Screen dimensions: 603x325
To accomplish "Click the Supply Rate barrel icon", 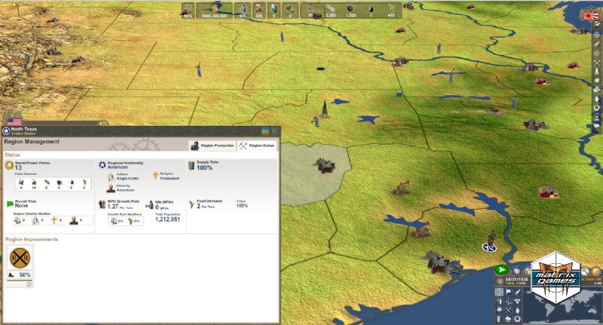I will click(191, 165).
